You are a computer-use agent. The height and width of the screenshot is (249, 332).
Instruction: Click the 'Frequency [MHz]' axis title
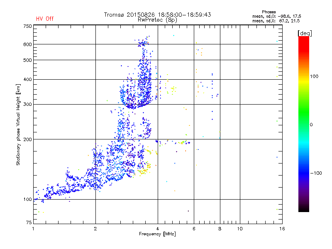(x=157, y=234)
